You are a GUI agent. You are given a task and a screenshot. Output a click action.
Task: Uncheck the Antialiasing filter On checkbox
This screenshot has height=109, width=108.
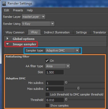[47, 61]
